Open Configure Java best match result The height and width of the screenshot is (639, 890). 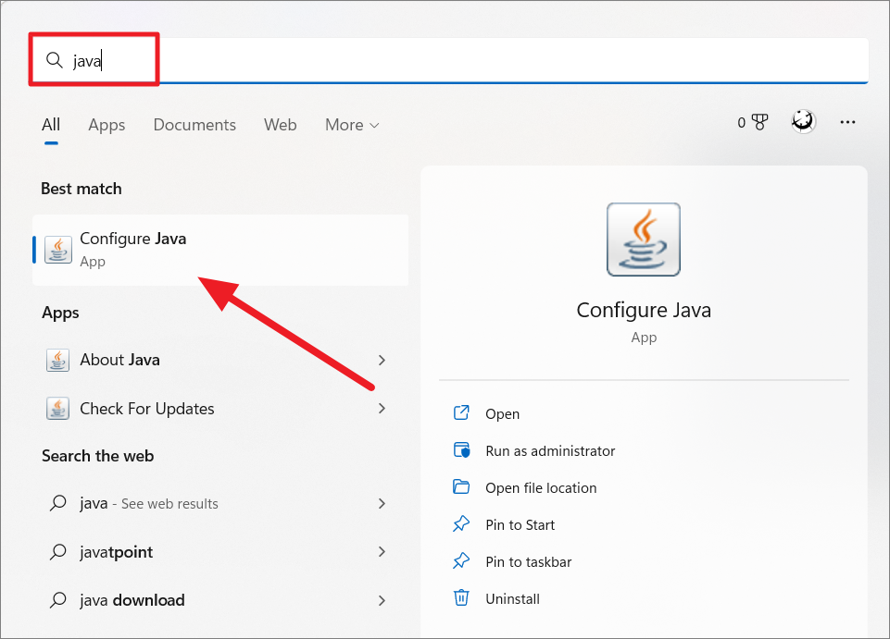click(220, 250)
